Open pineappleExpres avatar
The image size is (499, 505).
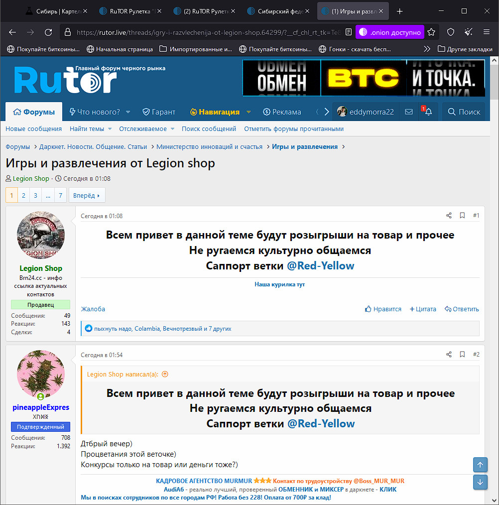tap(41, 374)
